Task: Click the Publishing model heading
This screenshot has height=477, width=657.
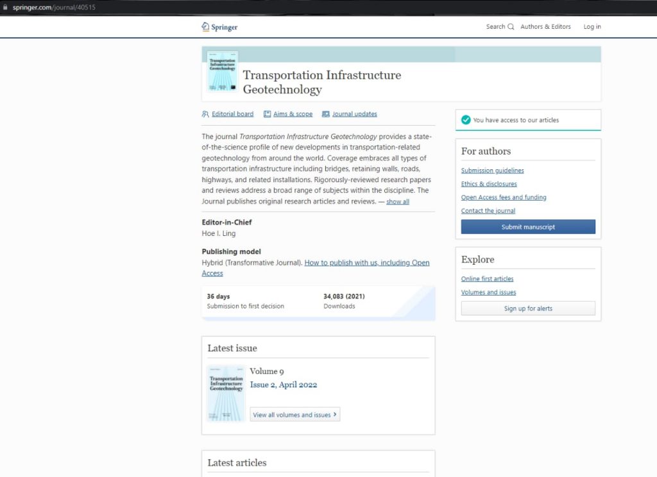Action: [231, 251]
